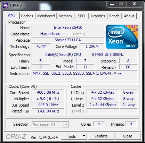Open the Mainboard tab
The height and width of the screenshot is (143, 145).
pos(46,16)
